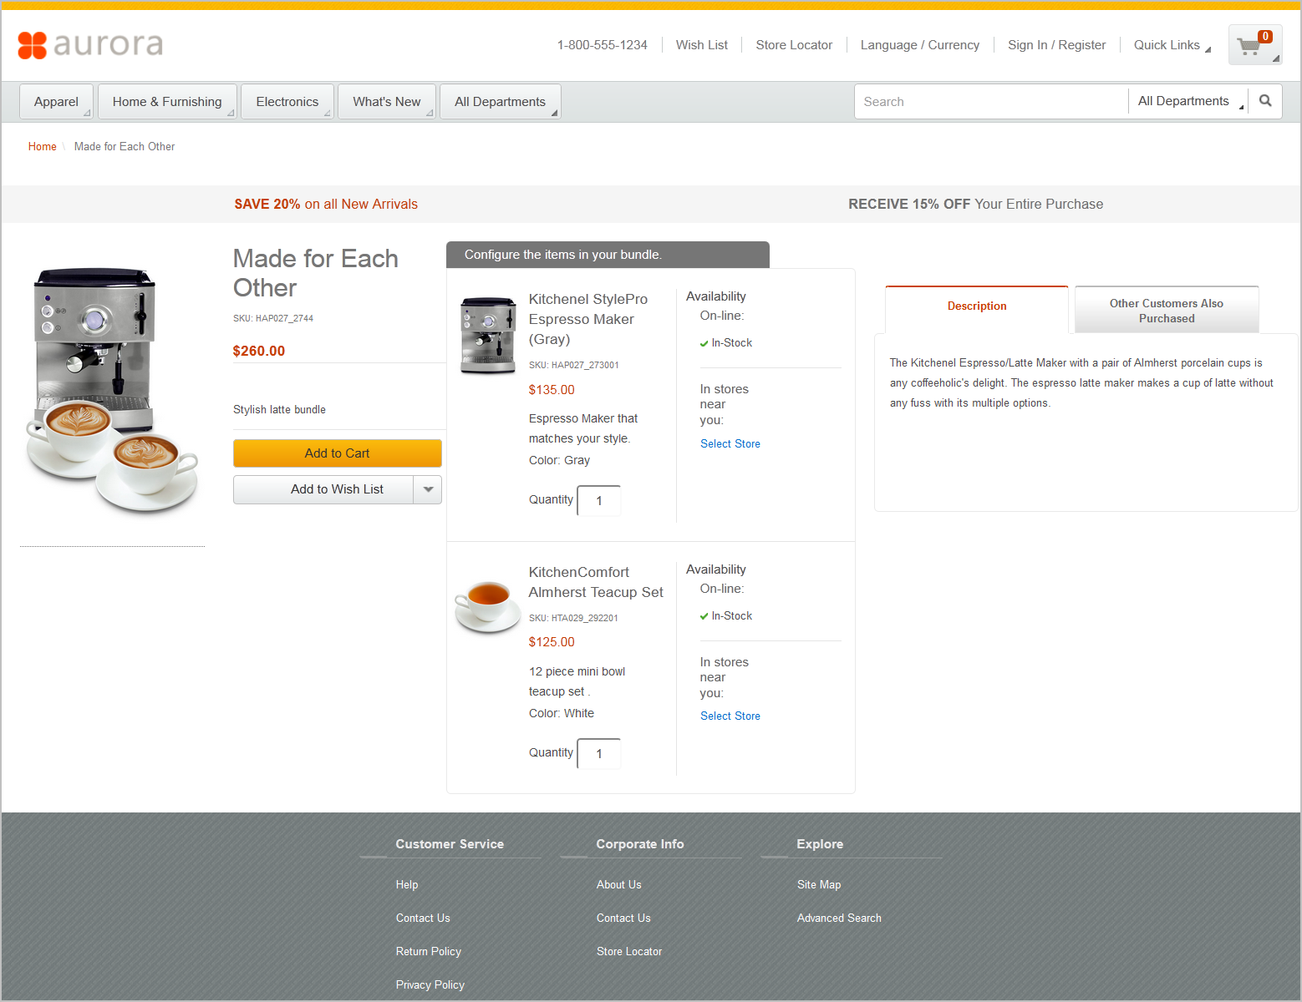Click the search magnifier icon
The height and width of the screenshot is (1002, 1302).
[1264, 101]
